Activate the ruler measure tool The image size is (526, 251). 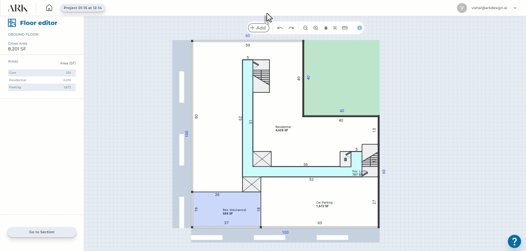click(x=345, y=28)
